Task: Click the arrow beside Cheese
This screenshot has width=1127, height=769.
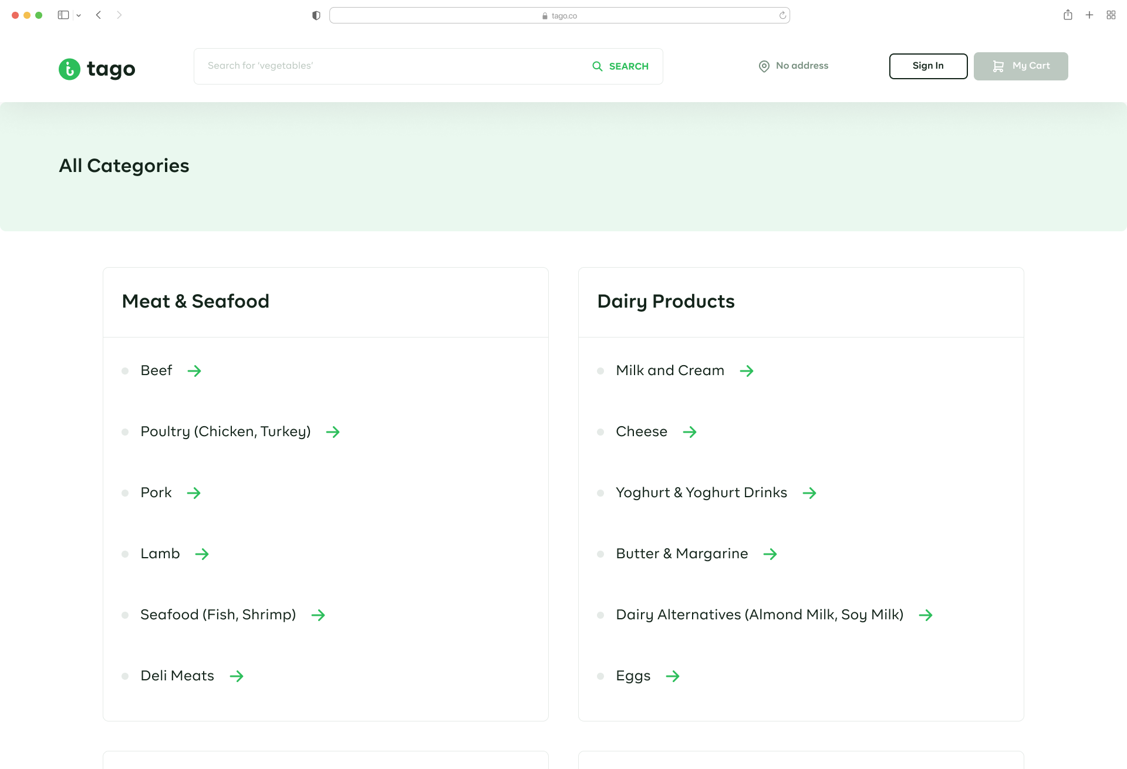Action: click(x=690, y=432)
